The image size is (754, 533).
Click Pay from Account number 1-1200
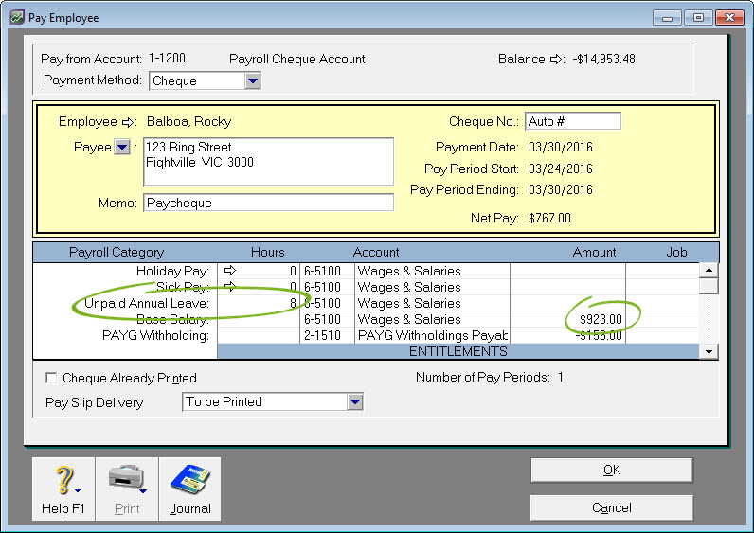coord(167,58)
